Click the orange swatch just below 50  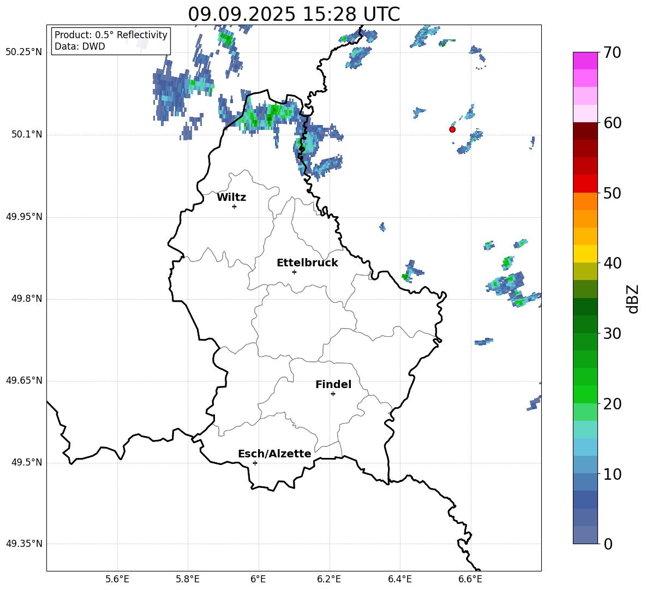coord(585,201)
